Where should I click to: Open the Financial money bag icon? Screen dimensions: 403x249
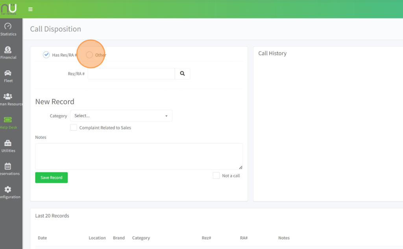[8, 50]
